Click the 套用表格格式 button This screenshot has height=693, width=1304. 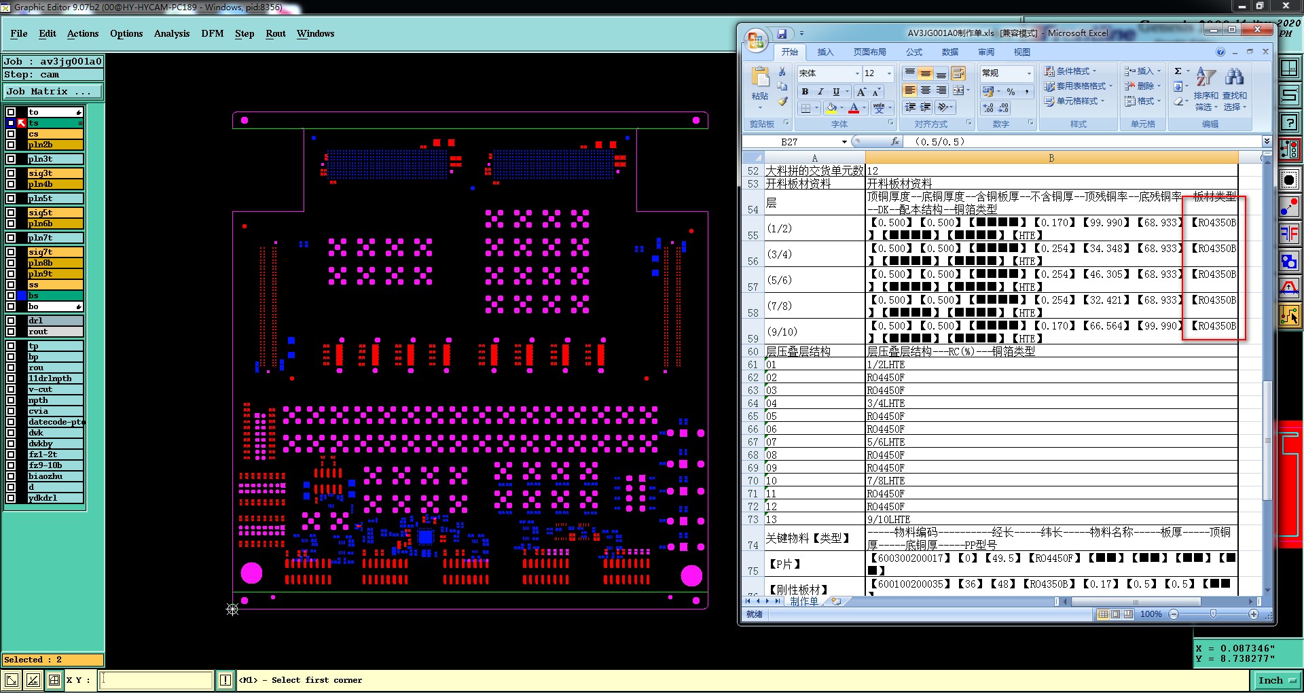tap(1079, 86)
